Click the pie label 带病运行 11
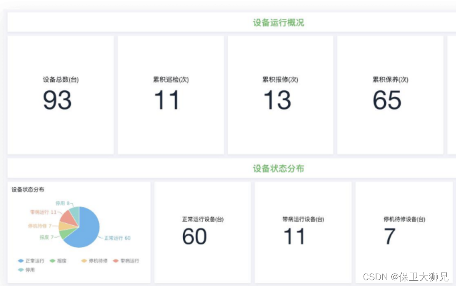This screenshot has height=286, width=456. pos(43,212)
